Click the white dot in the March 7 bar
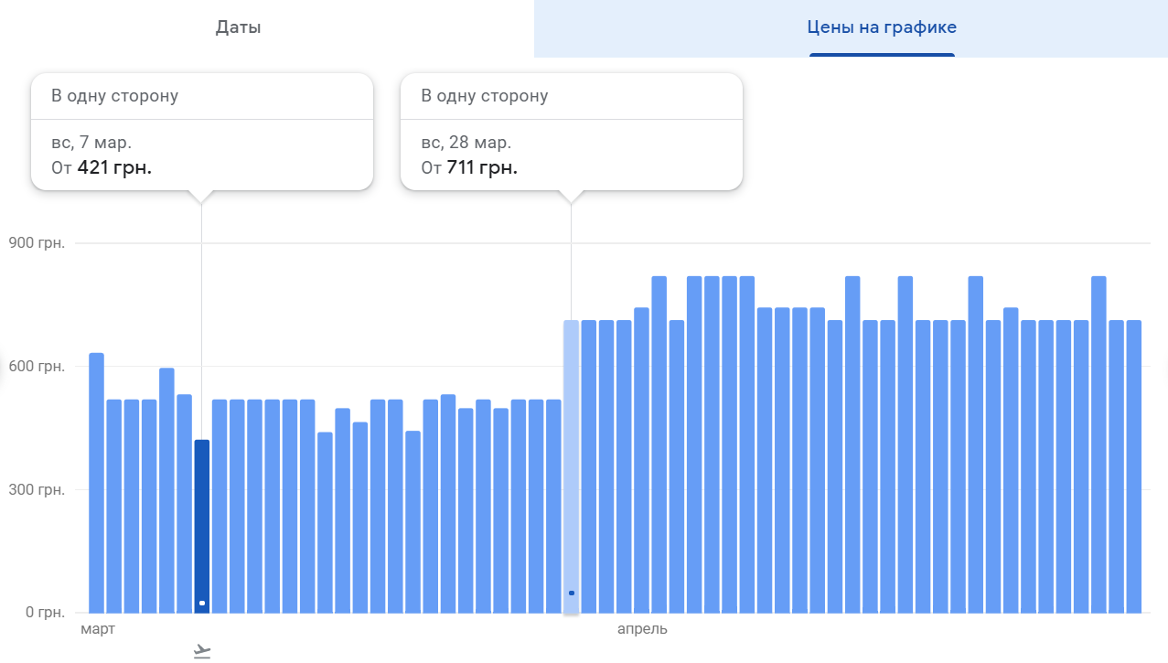1168x663 pixels. 202,603
